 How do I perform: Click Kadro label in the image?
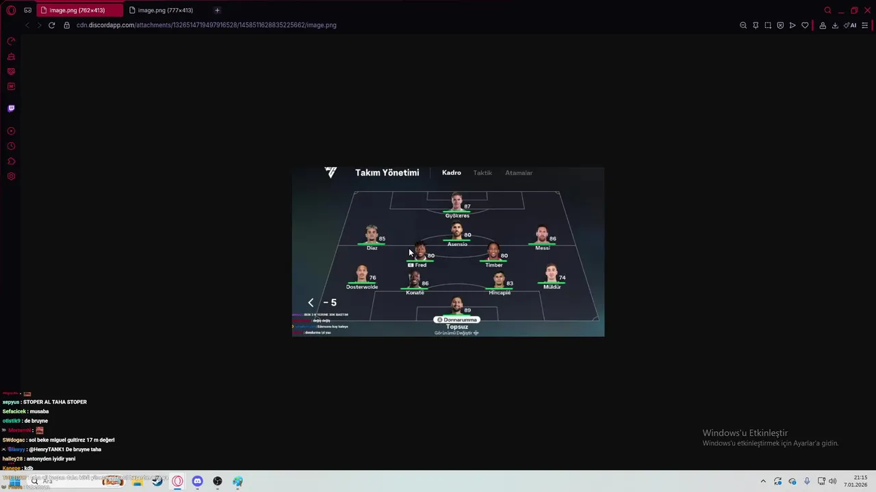click(x=452, y=173)
